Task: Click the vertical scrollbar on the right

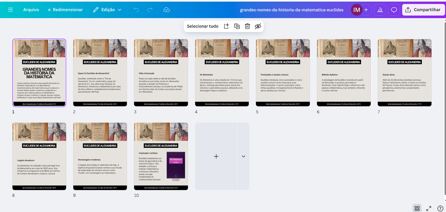Action: (x=445, y=109)
